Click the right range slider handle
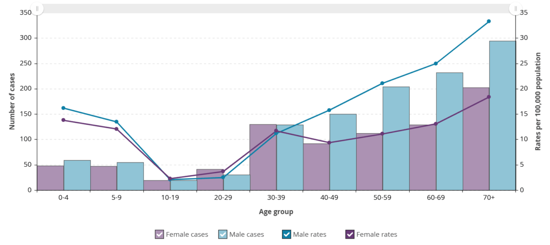The width and height of the screenshot is (550, 245). pos(516,9)
